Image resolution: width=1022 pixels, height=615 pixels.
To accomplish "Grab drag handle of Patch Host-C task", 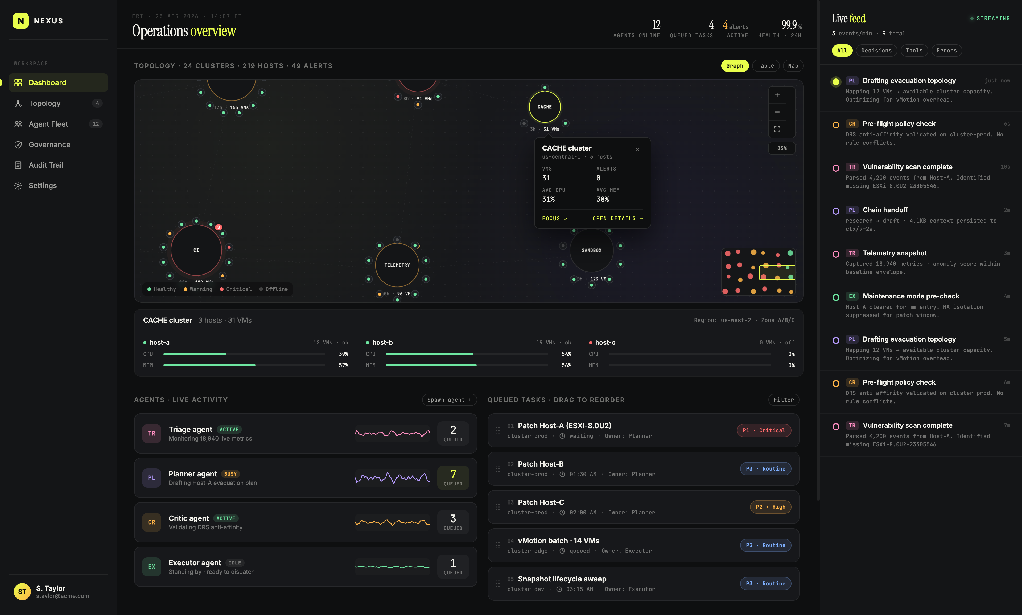I will pos(497,507).
